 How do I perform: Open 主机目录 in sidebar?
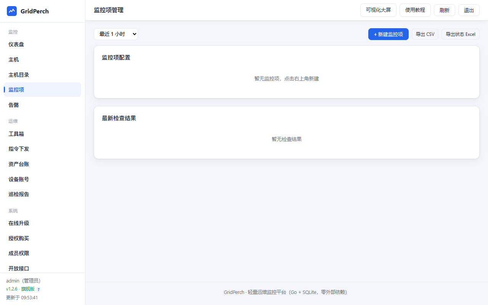click(42, 75)
